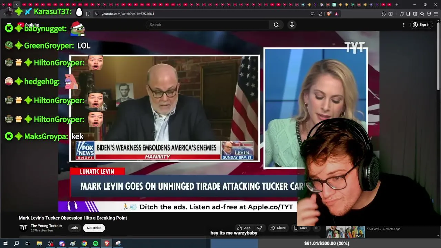
Task: Open site settings icon before the URL
Action: [x=96, y=14]
